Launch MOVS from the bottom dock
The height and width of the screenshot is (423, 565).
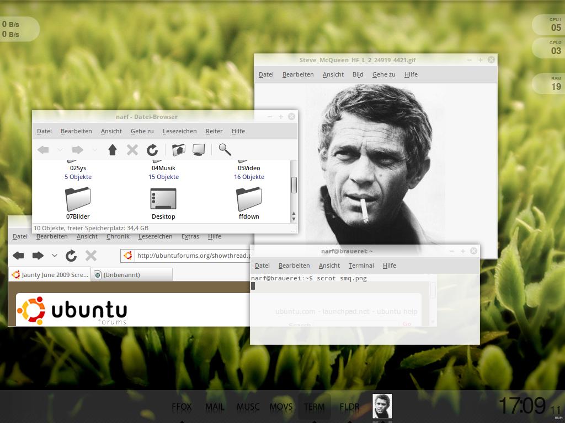point(281,407)
